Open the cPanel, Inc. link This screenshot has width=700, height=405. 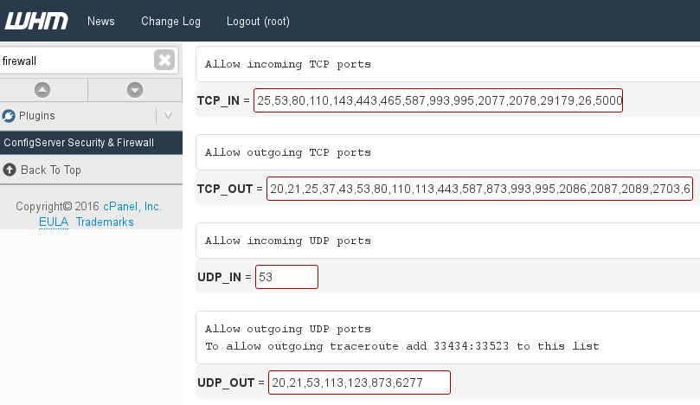click(132, 206)
